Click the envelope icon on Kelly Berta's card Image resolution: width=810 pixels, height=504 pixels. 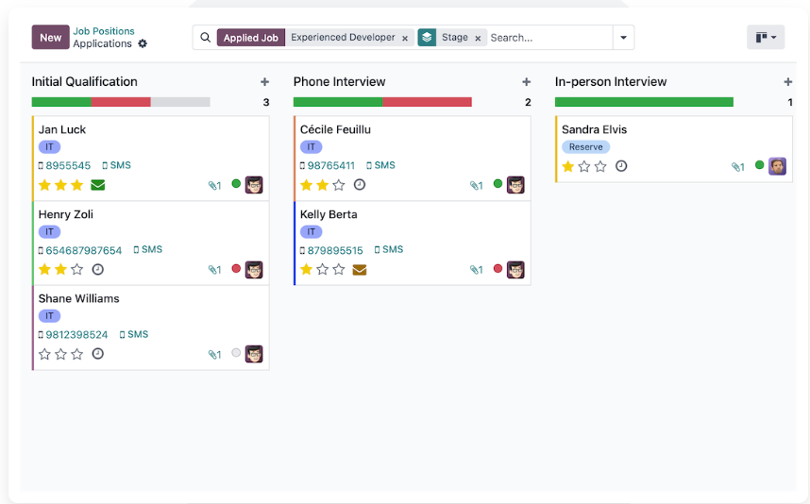(360, 270)
